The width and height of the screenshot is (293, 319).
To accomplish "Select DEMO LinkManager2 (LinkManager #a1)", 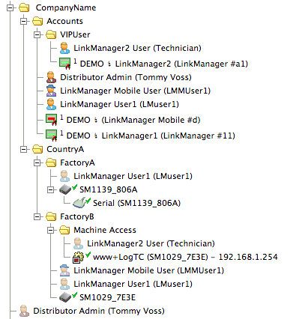I will point(164,64).
